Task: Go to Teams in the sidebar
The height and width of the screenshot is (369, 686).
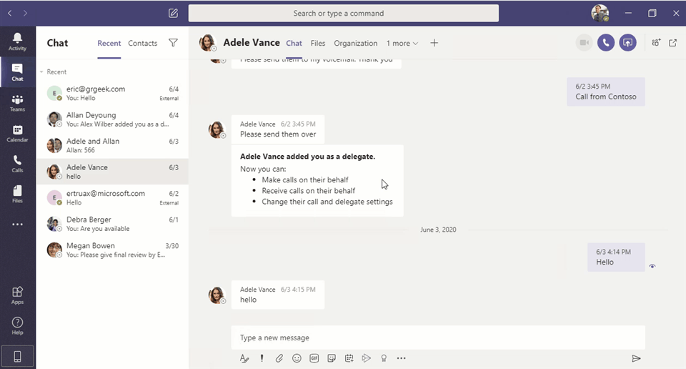Action: point(17,103)
